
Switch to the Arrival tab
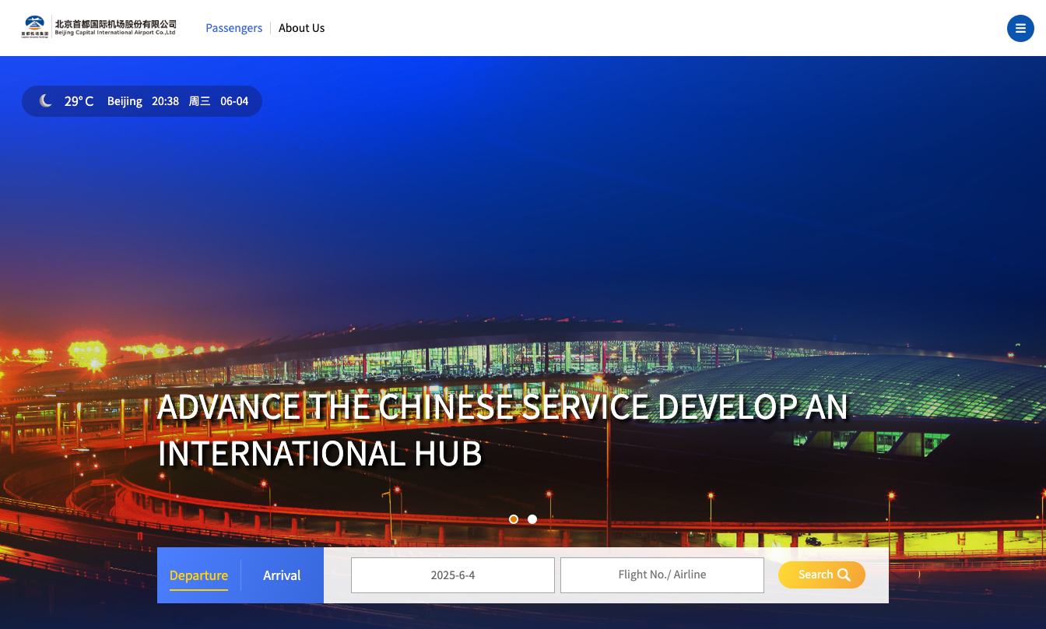point(282,575)
